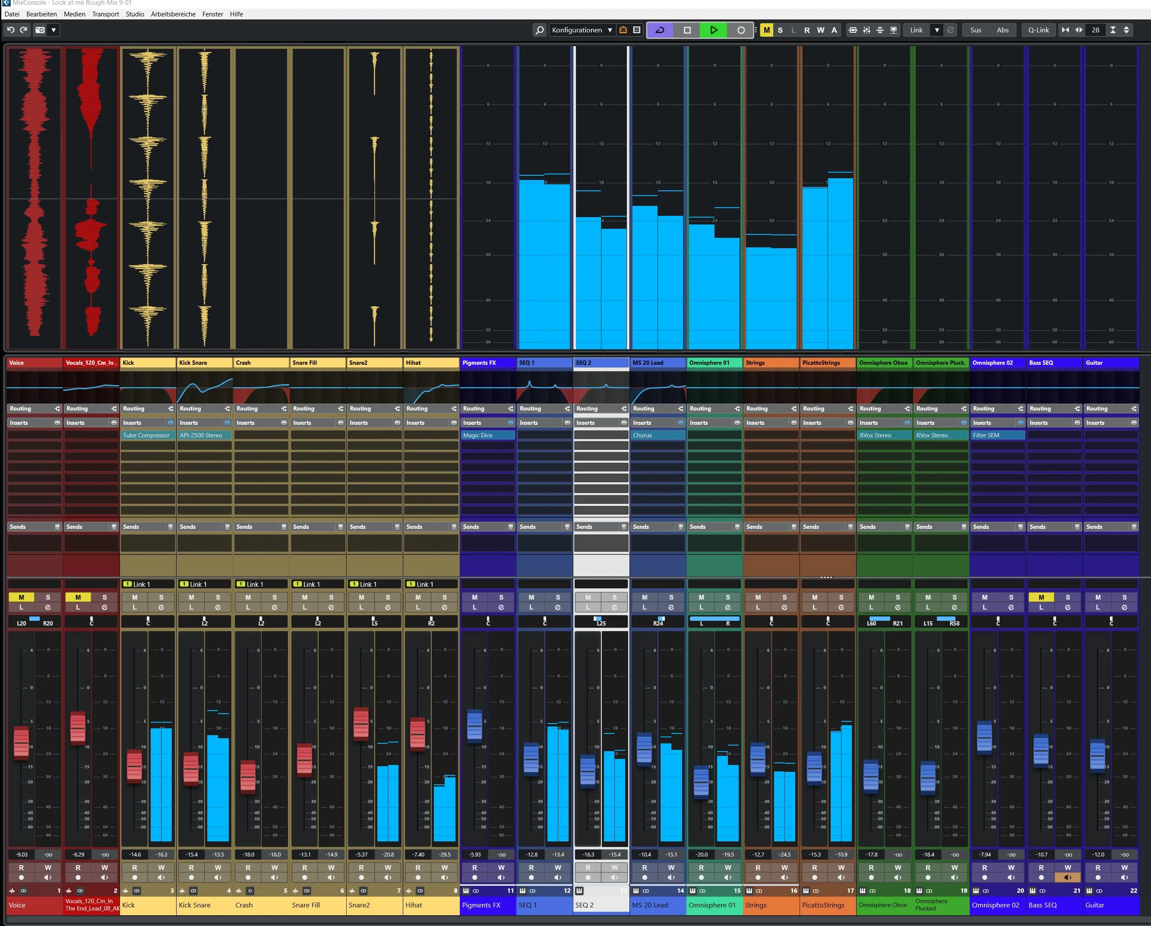This screenshot has width=1151, height=926.
Task: Click the redo arrow in the toolbar
Action: click(x=23, y=30)
